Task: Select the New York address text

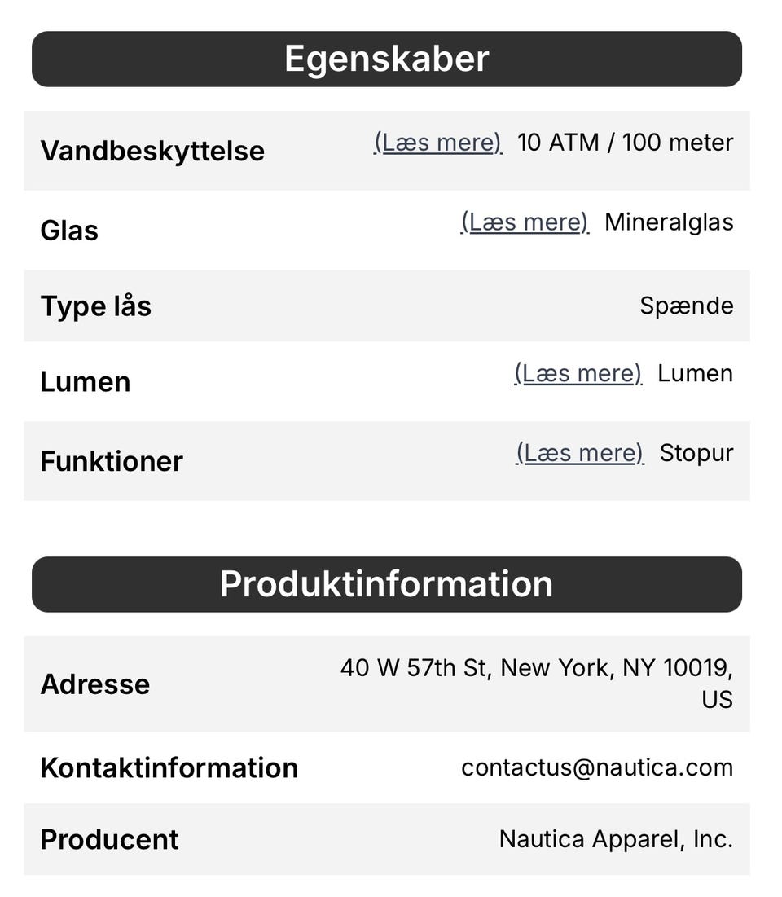Action: coord(537,683)
